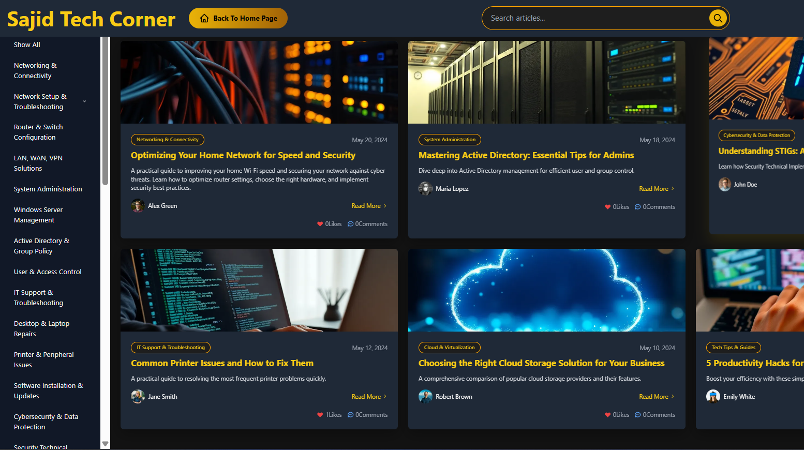Go back using Back To Home Page button
The image size is (804, 450).
pos(238,18)
